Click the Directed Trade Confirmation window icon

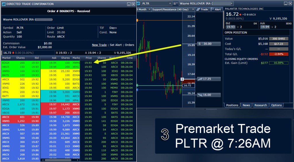(3, 4)
